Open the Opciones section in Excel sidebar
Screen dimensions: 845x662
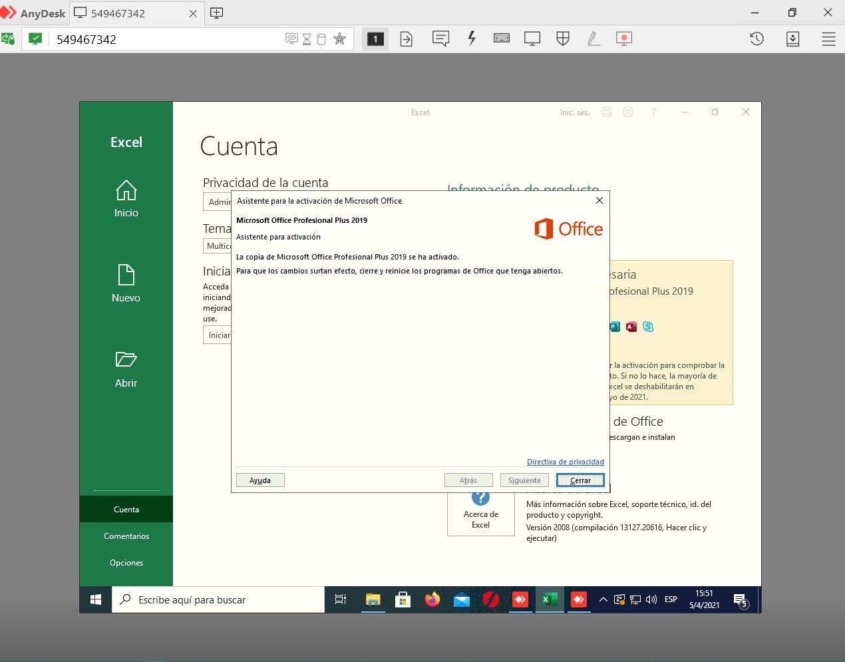click(x=126, y=562)
